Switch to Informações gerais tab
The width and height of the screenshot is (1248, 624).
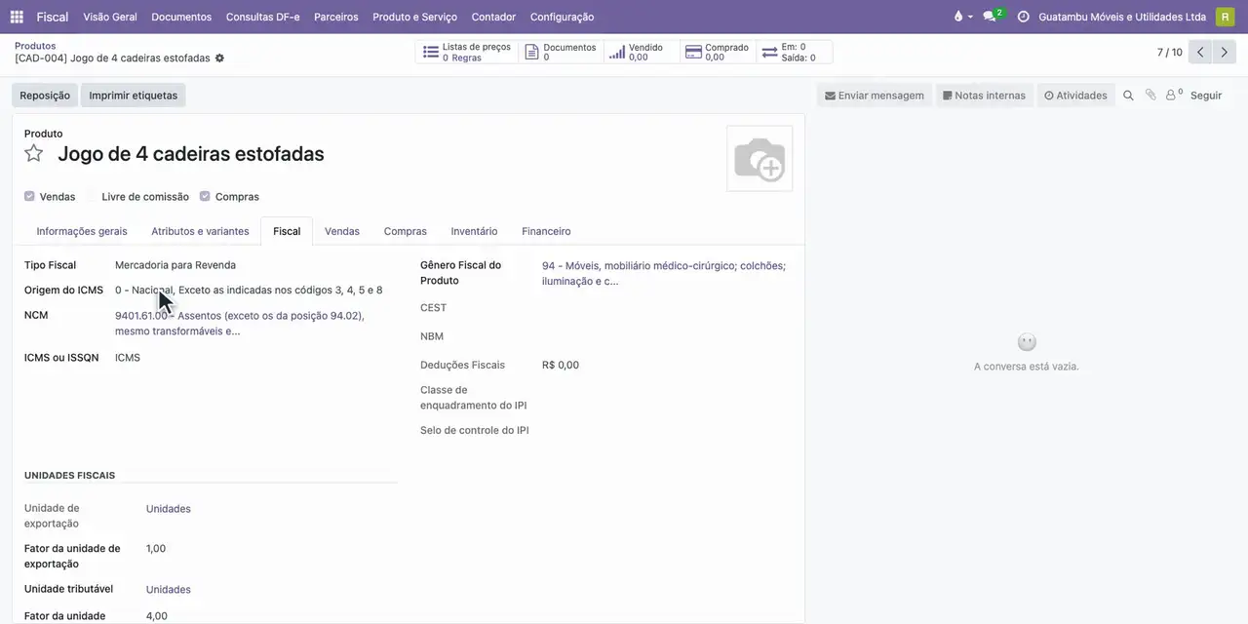(x=82, y=231)
